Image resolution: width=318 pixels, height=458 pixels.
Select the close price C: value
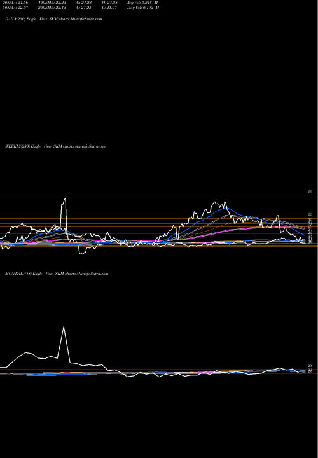[84, 8]
